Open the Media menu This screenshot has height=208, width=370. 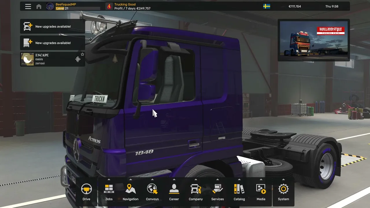[261, 192]
